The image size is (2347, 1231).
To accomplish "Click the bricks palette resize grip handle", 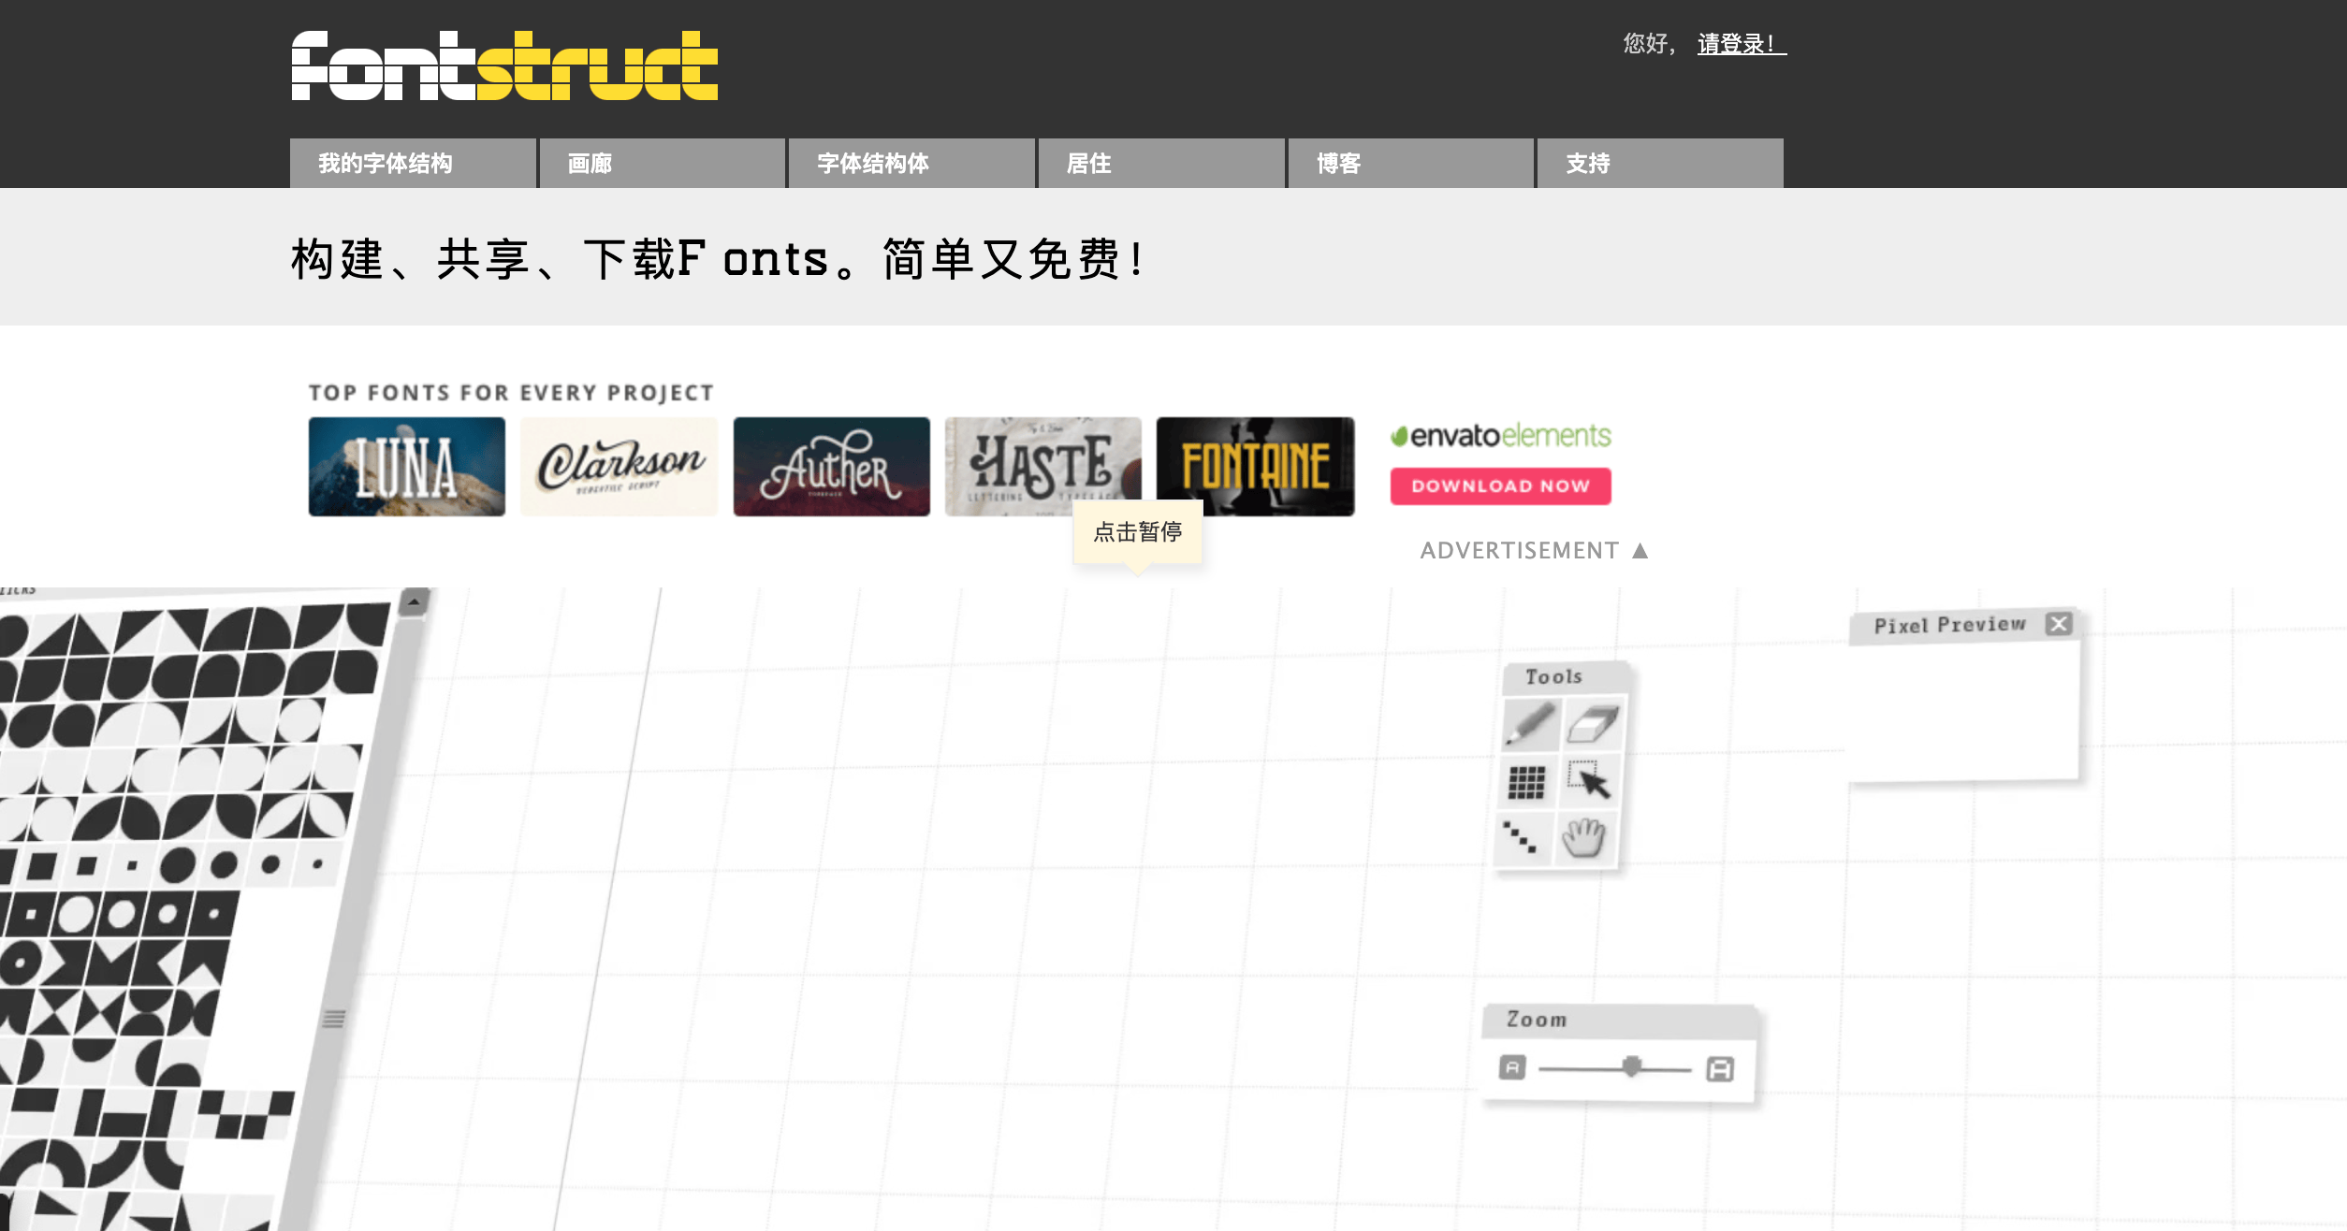I will pos(334,1019).
